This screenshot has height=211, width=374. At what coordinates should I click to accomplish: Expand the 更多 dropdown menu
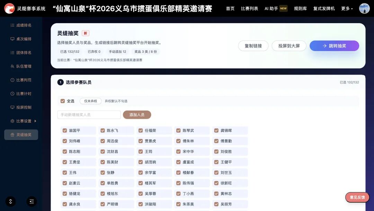click(x=347, y=9)
